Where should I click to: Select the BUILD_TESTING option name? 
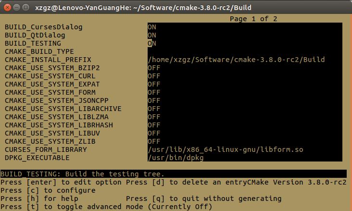[33, 43]
